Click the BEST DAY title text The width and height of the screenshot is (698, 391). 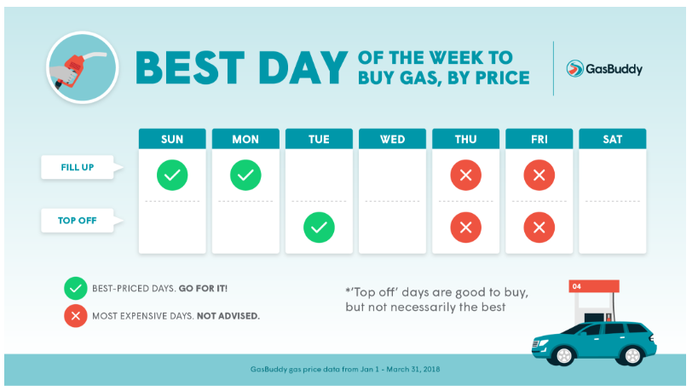click(242, 68)
